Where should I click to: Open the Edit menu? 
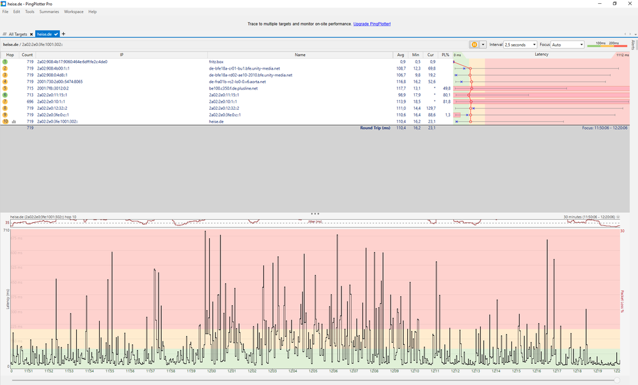pyautogui.click(x=17, y=11)
